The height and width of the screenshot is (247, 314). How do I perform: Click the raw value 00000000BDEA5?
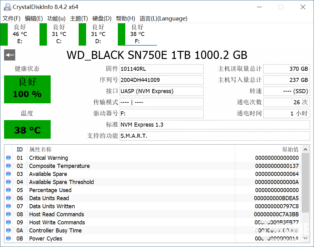pyautogui.click(x=276, y=198)
